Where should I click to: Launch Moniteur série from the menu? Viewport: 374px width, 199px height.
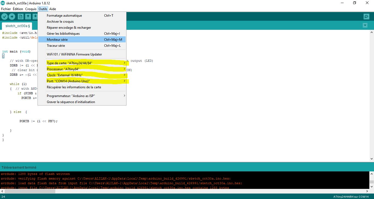82,40
